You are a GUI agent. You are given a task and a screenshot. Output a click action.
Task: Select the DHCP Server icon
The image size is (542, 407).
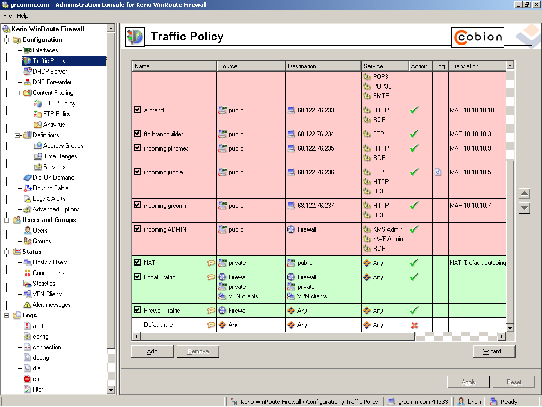pyautogui.click(x=28, y=72)
